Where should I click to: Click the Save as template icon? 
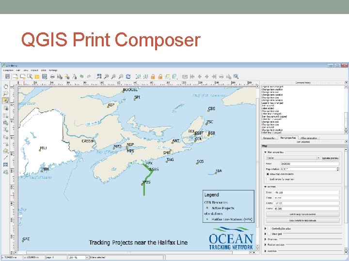[x=45, y=76]
